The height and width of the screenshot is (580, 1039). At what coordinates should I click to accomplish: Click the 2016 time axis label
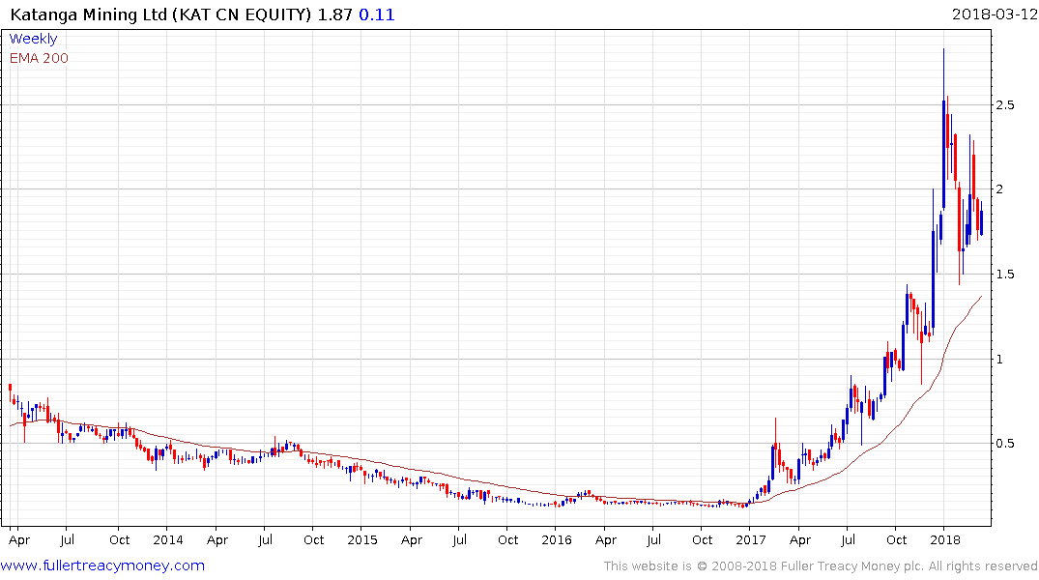(556, 540)
